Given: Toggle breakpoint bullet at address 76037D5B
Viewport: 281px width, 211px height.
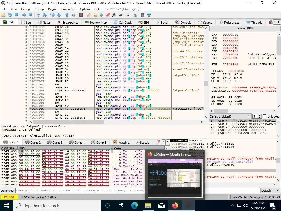Looking at the screenshot, I should point(26,45).
